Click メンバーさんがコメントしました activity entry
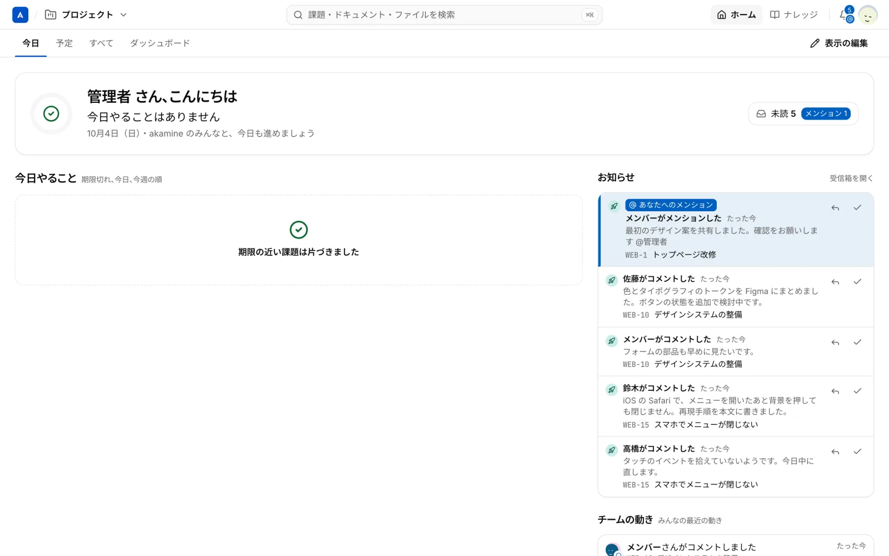 736,547
